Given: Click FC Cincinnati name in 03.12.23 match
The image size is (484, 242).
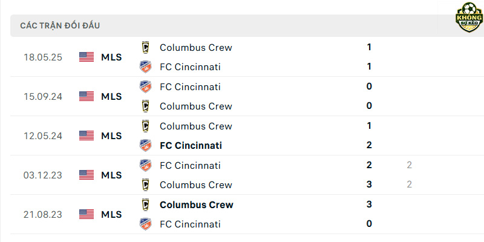Looking at the screenshot, I should tap(190, 165).
